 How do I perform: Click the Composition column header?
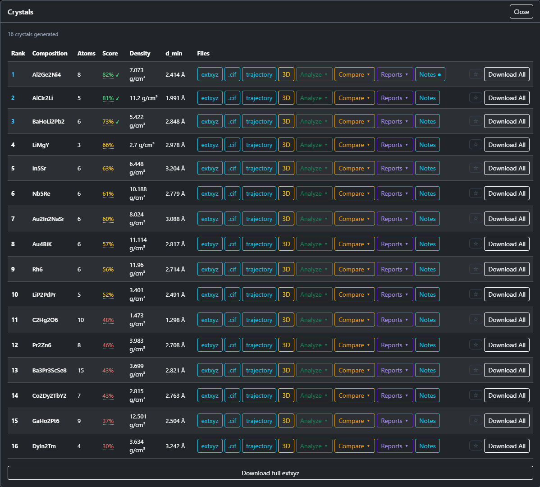coord(50,53)
